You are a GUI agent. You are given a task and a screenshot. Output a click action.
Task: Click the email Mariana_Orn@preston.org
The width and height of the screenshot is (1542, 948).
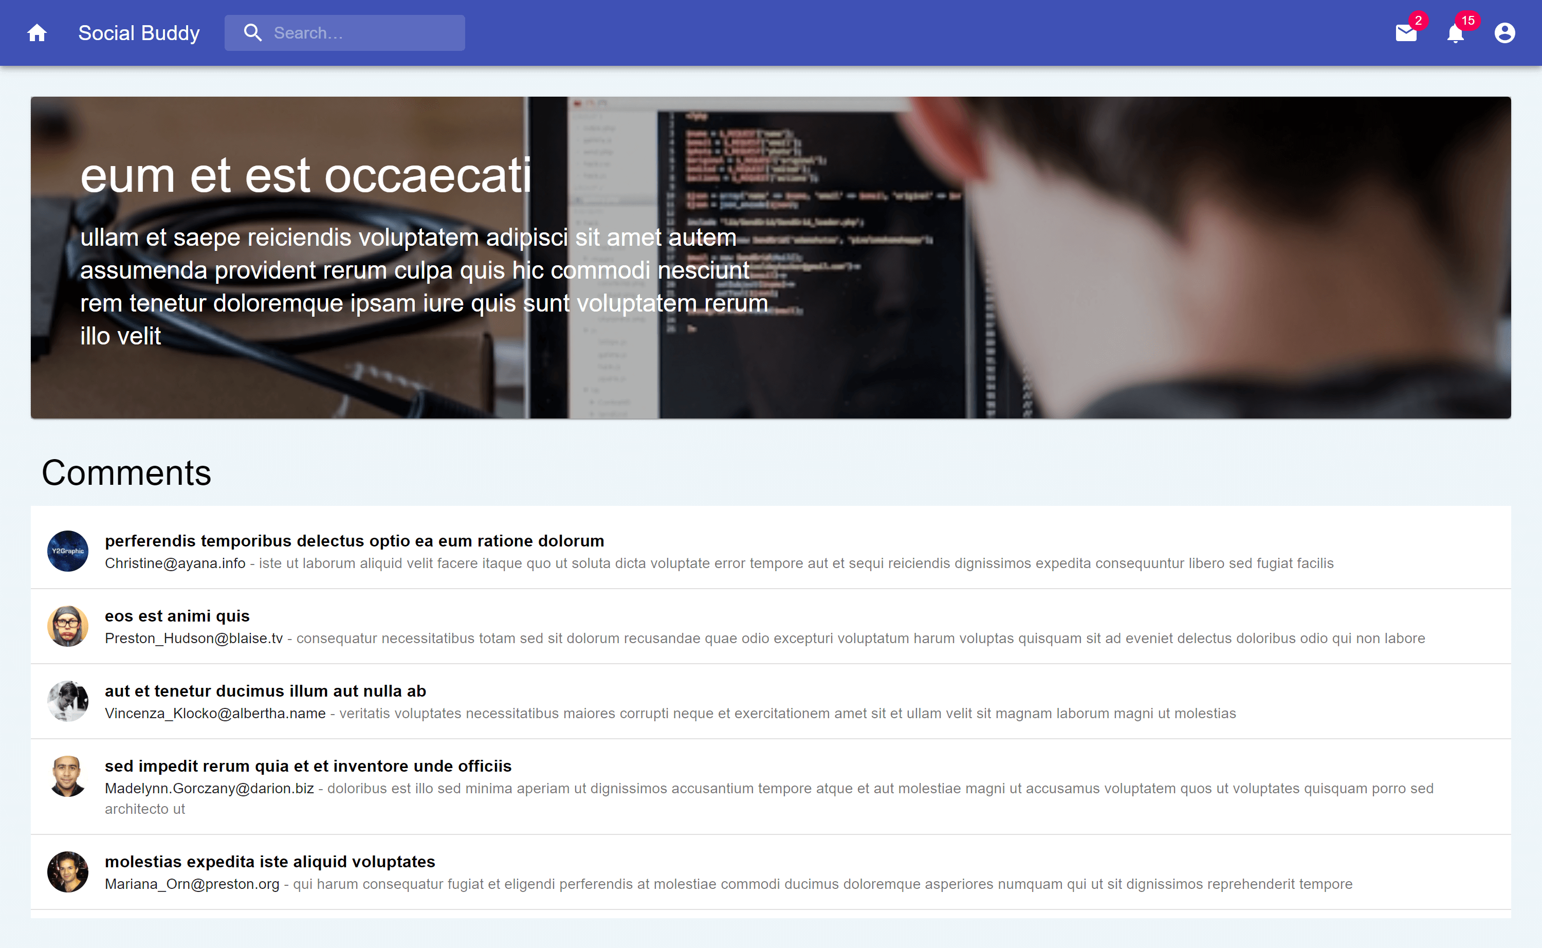click(192, 884)
